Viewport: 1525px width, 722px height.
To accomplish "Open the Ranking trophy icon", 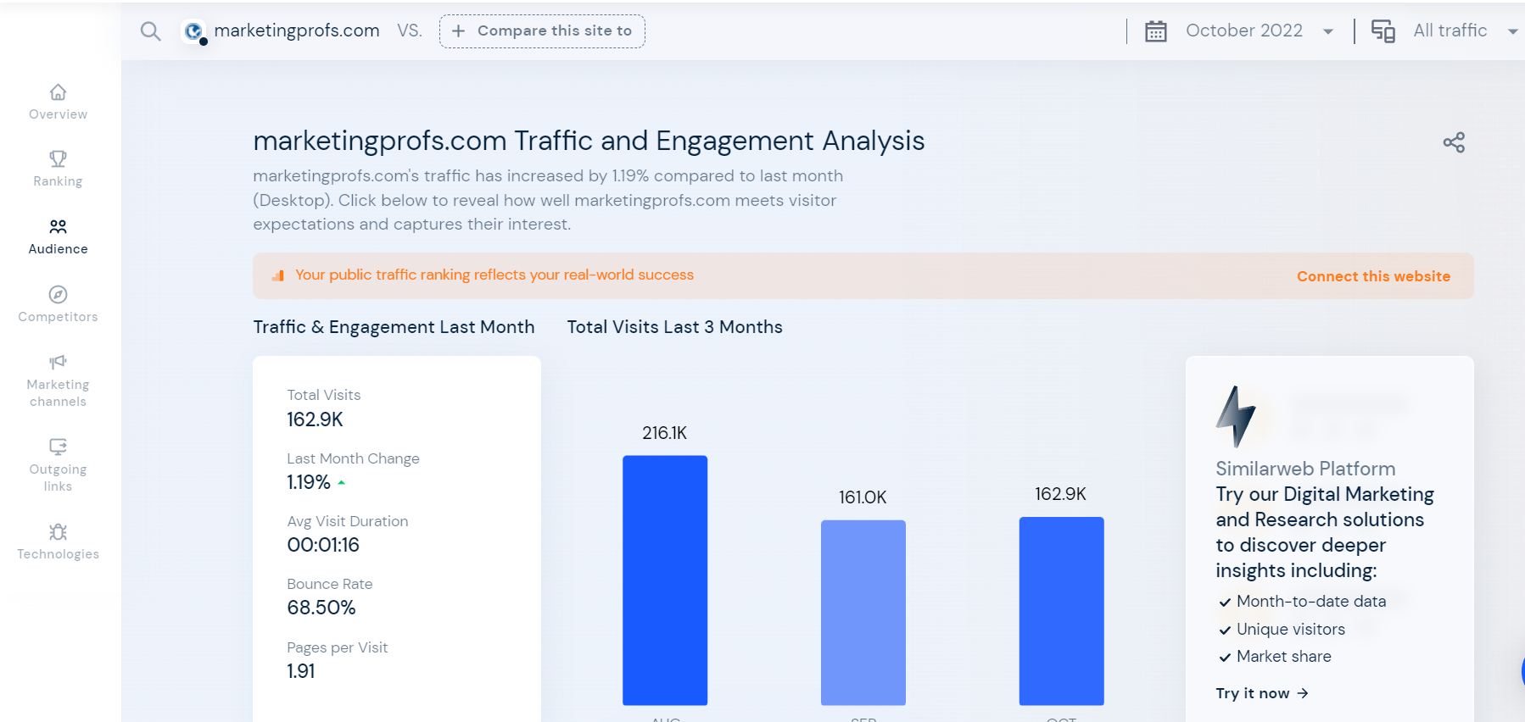I will pos(58,159).
